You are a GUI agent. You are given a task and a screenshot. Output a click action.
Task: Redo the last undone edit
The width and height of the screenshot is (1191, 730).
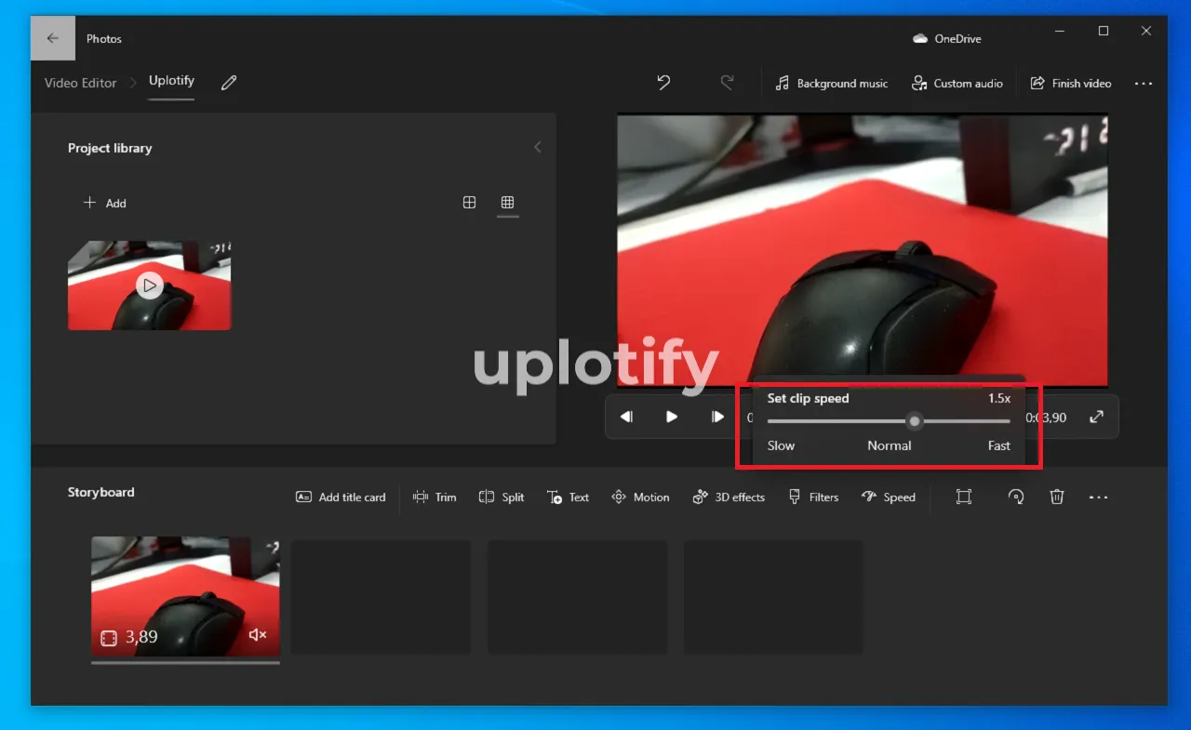tap(727, 83)
